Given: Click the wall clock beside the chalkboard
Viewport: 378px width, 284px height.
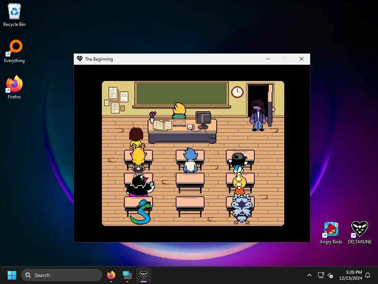Looking at the screenshot, I should tap(237, 92).
